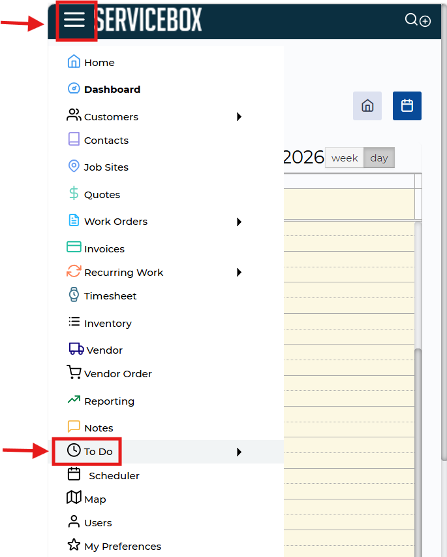
Task: Select Invoices in the navigation menu
Action: coord(104,249)
